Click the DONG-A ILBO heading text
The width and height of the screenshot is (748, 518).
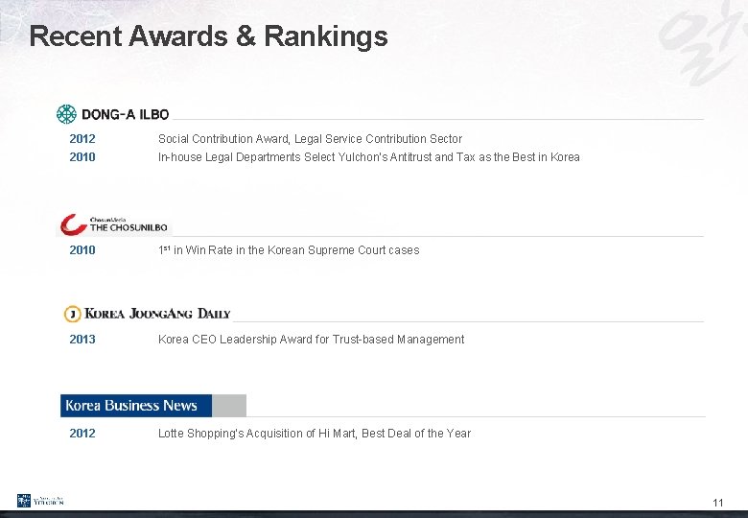click(x=126, y=114)
